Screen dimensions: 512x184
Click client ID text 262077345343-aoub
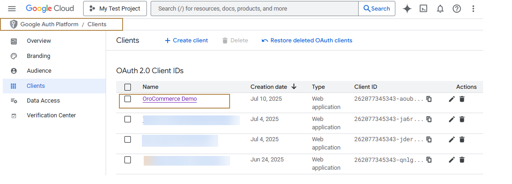pos(389,99)
